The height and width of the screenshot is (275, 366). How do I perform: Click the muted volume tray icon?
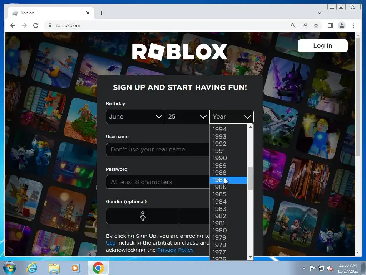click(330, 268)
